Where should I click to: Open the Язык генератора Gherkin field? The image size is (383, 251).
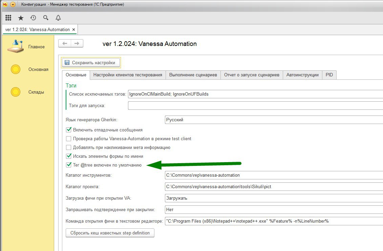(274, 120)
